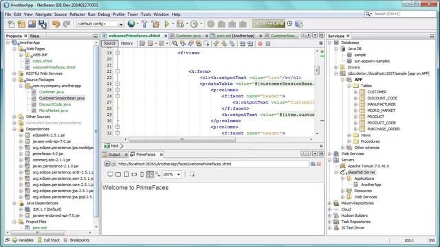Screen dimensions: 440x247
Task: Select the desktop screen size icon
Action: (x=110, y=174)
